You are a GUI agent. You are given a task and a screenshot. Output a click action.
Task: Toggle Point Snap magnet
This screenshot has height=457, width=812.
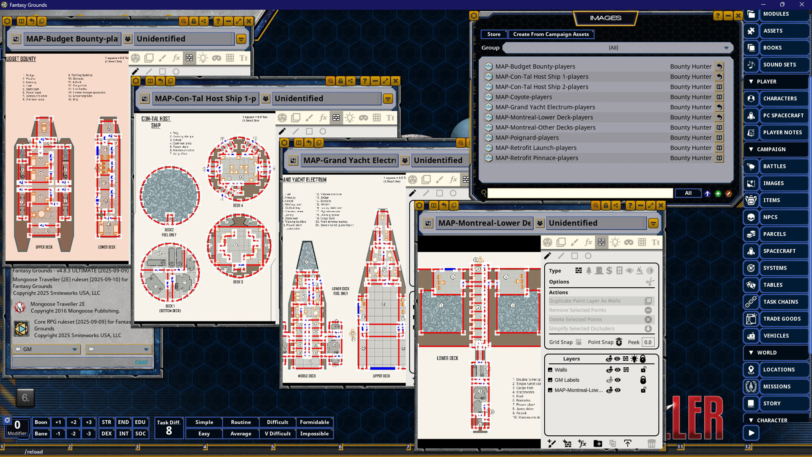point(619,342)
